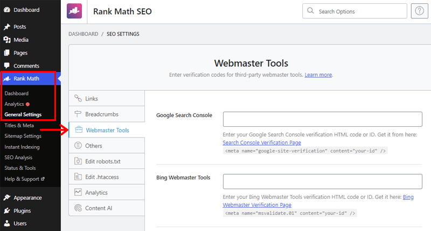Open Search Console Verification Page link

click(262, 142)
